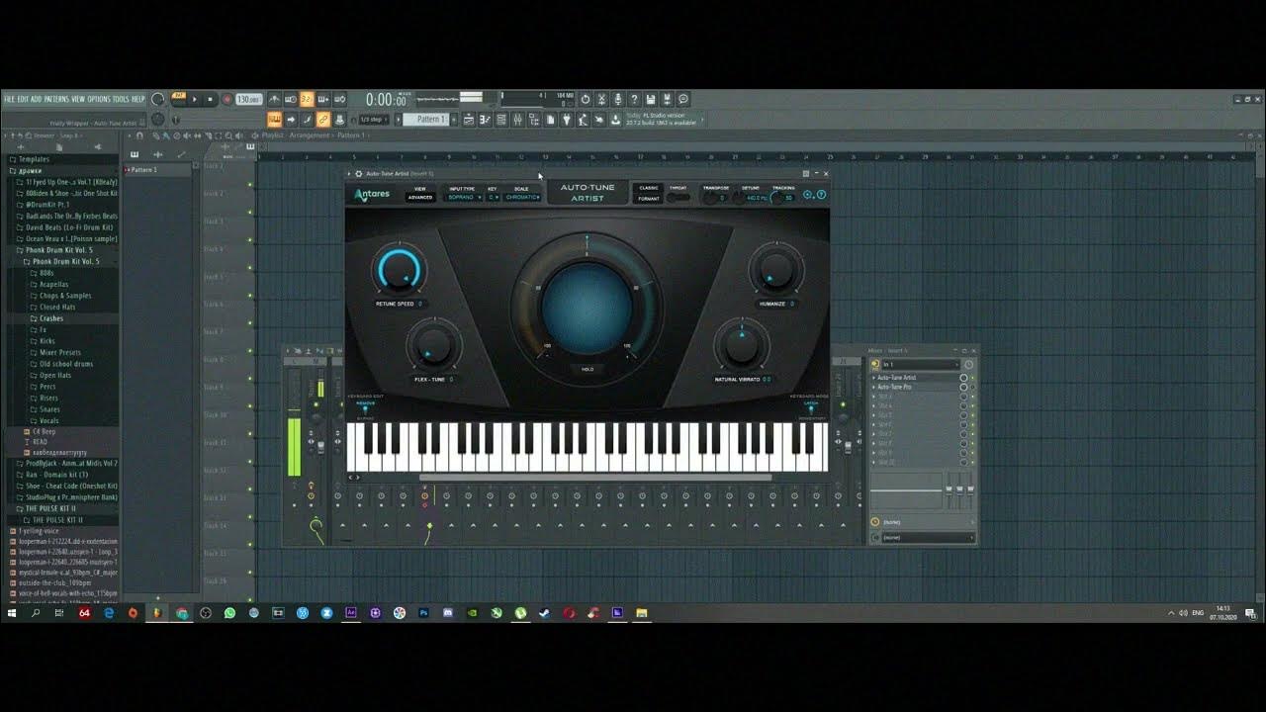The image size is (1266, 712).
Task: Toggle Auto-Tune Pro slot enable circle
Action: (964, 387)
